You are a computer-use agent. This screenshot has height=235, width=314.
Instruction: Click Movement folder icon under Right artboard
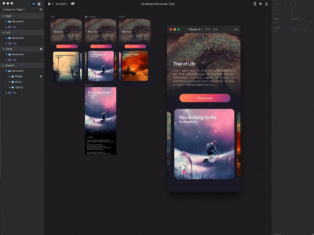pos(9,22)
